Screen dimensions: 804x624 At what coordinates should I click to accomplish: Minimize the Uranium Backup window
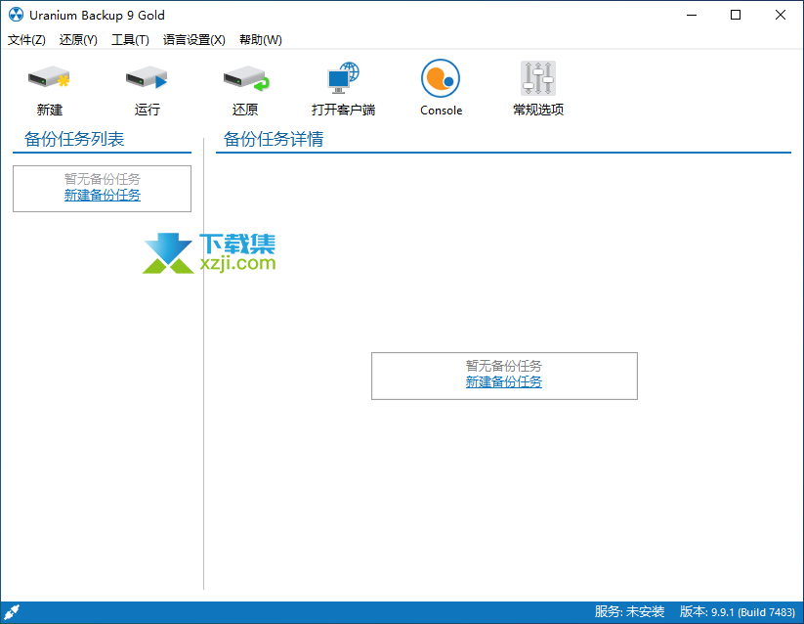691,15
